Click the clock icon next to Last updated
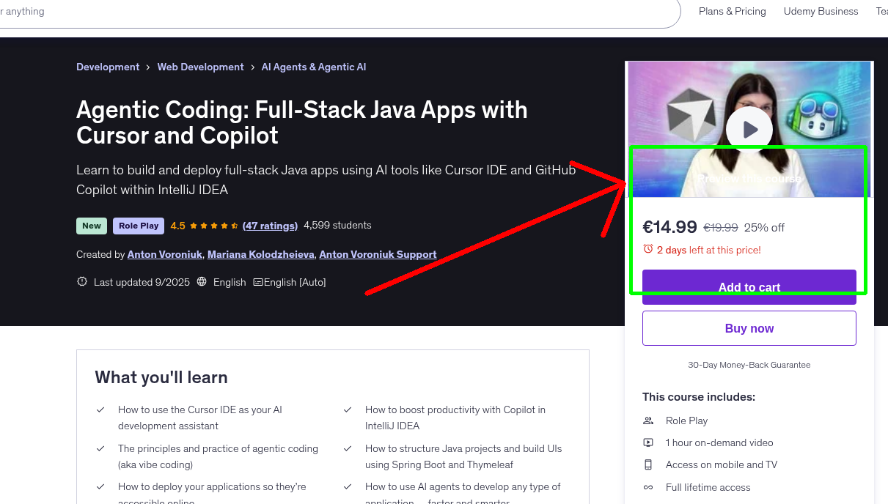888x504 pixels. (x=81, y=281)
